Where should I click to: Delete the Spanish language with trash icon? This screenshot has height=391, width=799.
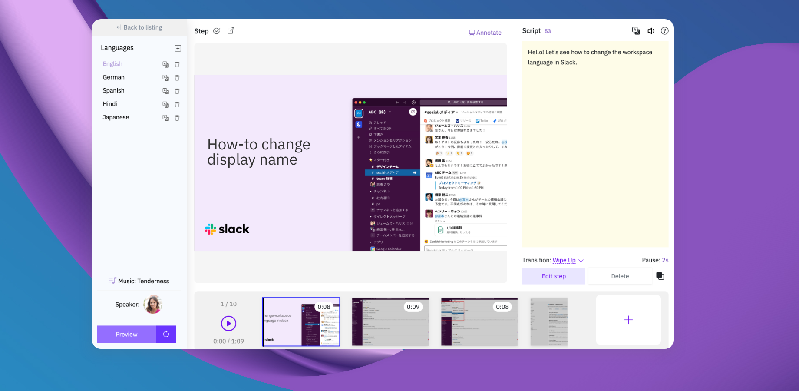click(x=177, y=91)
